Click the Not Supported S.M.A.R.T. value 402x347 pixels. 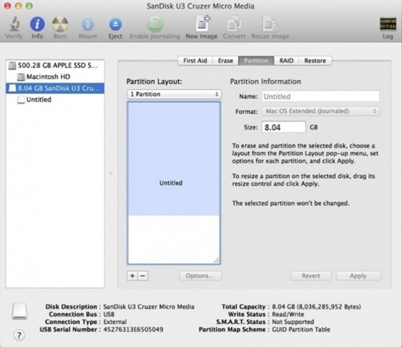pyautogui.click(x=293, y=322)
